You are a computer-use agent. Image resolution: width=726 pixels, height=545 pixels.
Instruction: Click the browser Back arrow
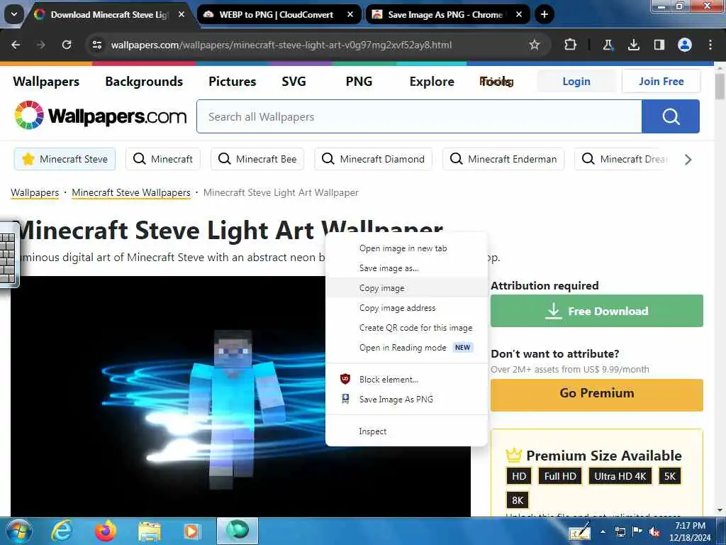16,45
